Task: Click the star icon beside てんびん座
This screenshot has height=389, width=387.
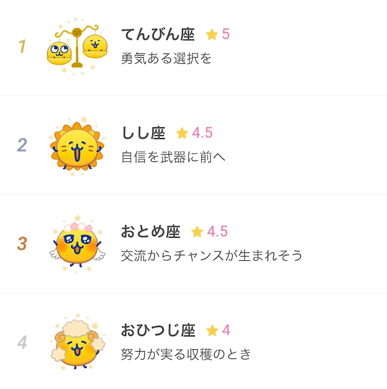Action: (x=212, y=35)
